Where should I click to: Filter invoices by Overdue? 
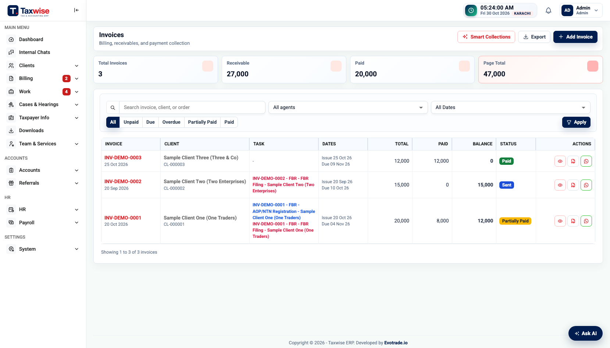click(x=171, y=122)
